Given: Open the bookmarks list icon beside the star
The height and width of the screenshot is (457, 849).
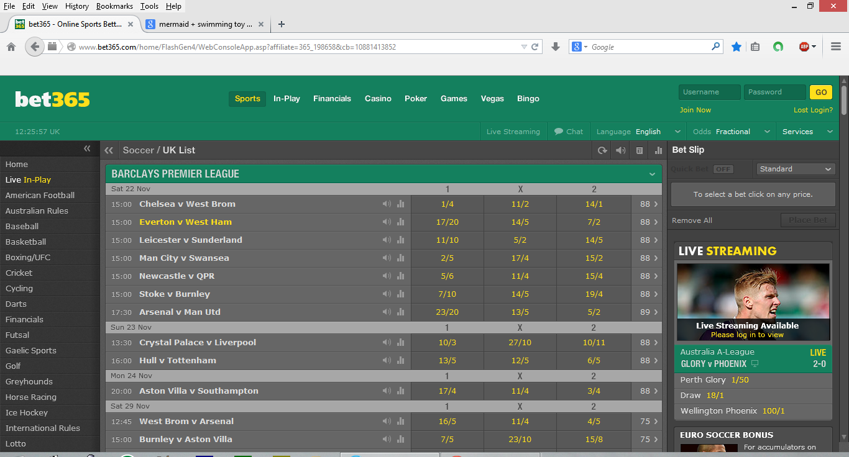Looking at the screenshot, I should [755, 47].
